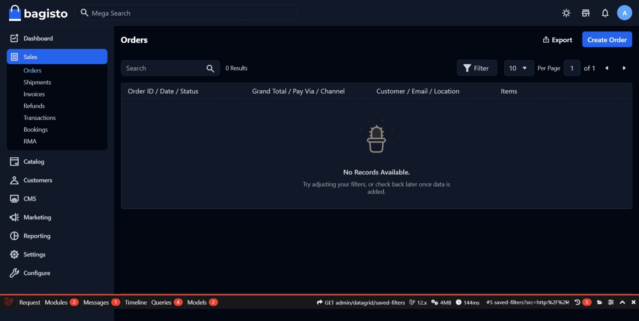Viewport: 639px width, 321px height.
Task: Open the debugbar Models tab
Action: tap(202, 302)
